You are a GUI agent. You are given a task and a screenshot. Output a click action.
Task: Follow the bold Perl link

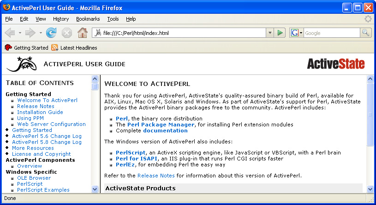[x=122, y=119]
